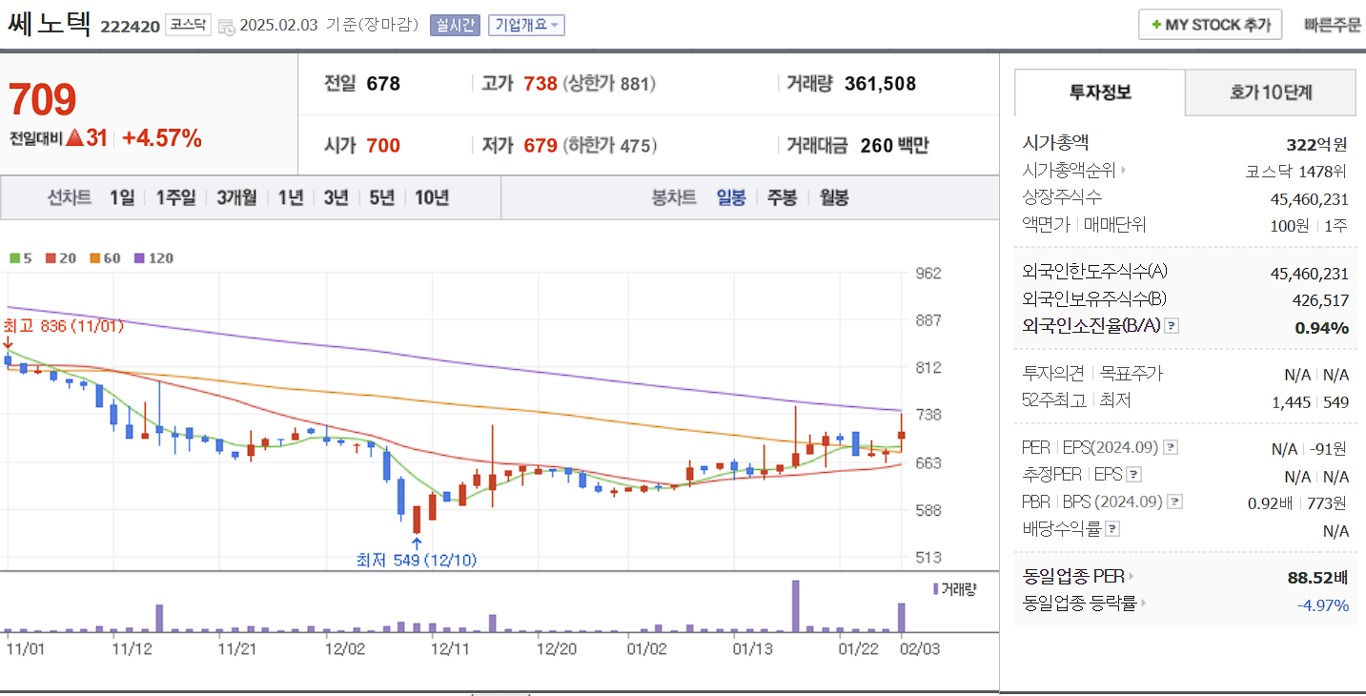Click the 최저 549 (12/10) chart marker
Image resolution: width=1366 pixels, height=696 pixels.
(416, 561)
